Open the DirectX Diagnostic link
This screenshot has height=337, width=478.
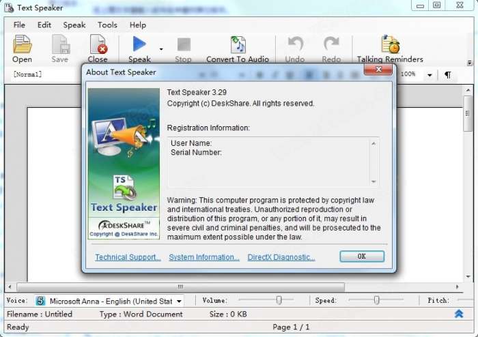point(281,257)
